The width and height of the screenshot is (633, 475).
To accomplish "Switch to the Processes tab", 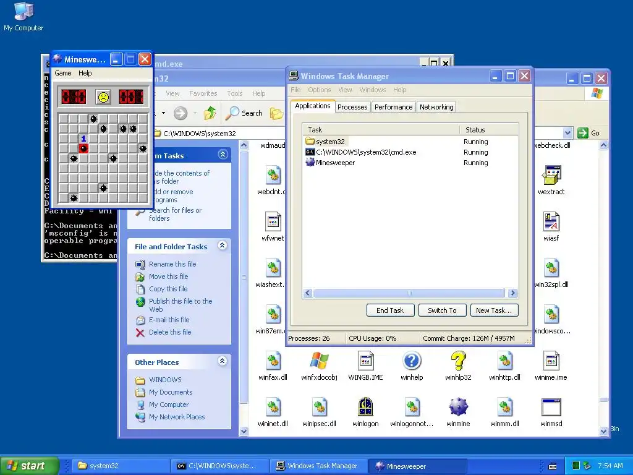I will point(352,107).
